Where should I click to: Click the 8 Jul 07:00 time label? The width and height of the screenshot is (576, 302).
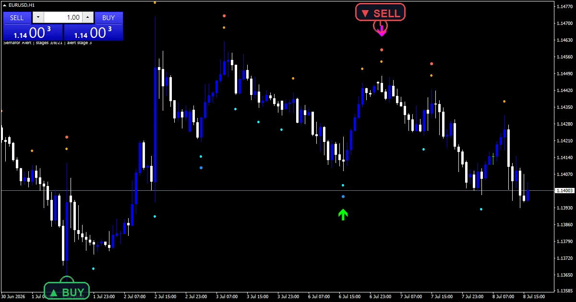click(x=504, y=297)
